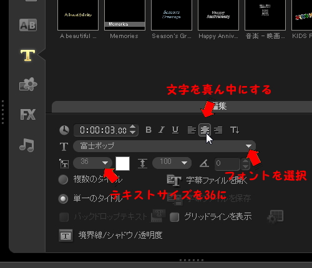Decrease the duration timecode value
Screen dimensions: 312x268
click(132, 132)
